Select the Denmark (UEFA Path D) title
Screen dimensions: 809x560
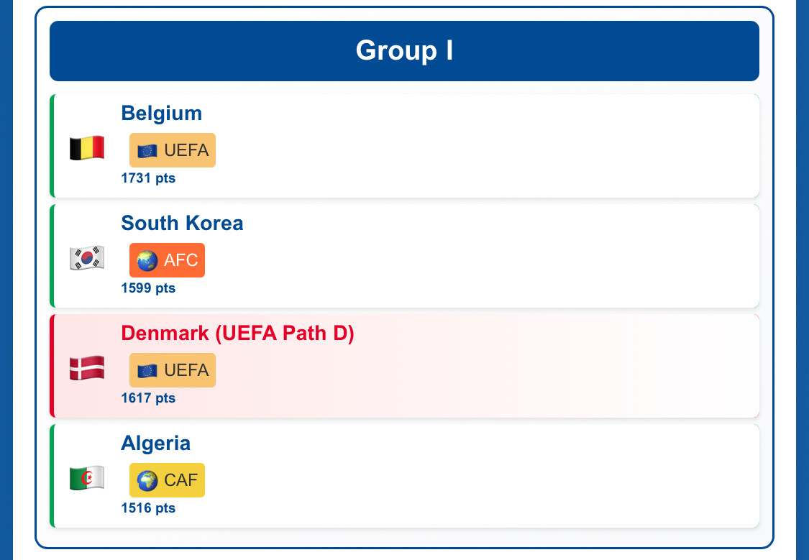(237, 333)
